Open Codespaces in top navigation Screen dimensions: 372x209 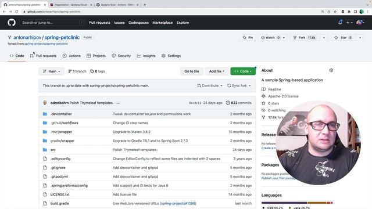pyautogui.click(x=138, y=23)
